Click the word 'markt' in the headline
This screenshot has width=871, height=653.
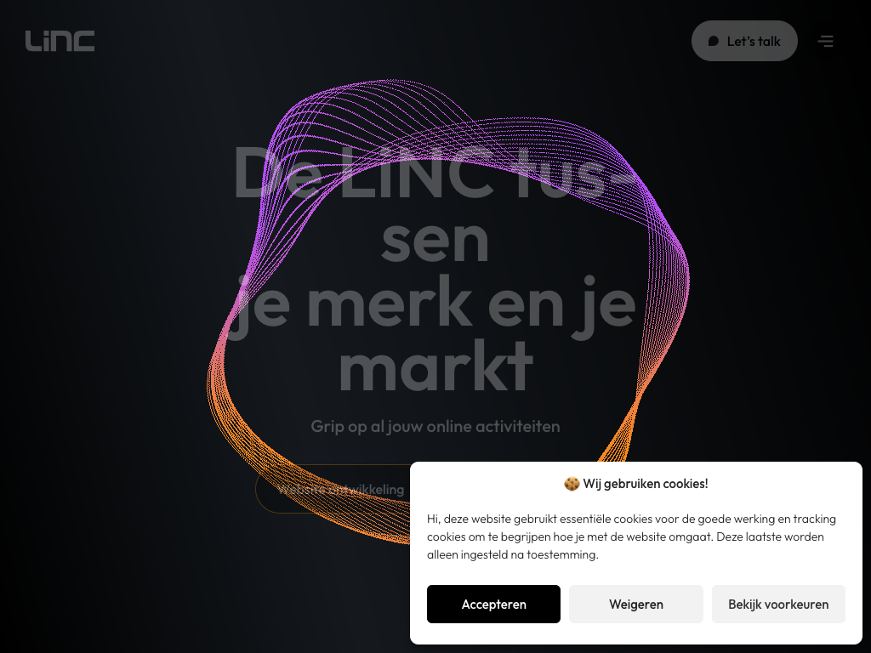coord(436,366)
